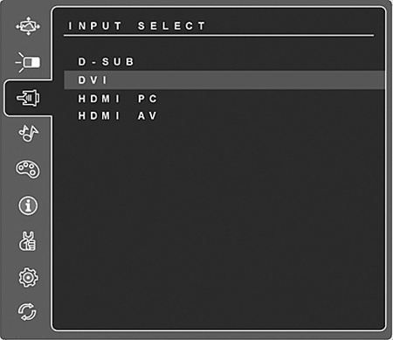The width and height of the screenshot is (393, 340).
Task: Switch input to HDMI PC
Action: coord(118,99)
